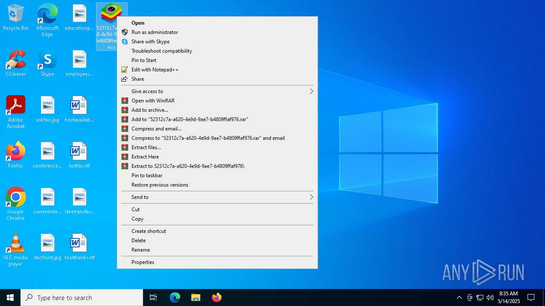Choose Open in the context menu
This screenshot has height=306, width=545.
click(217, 23)
